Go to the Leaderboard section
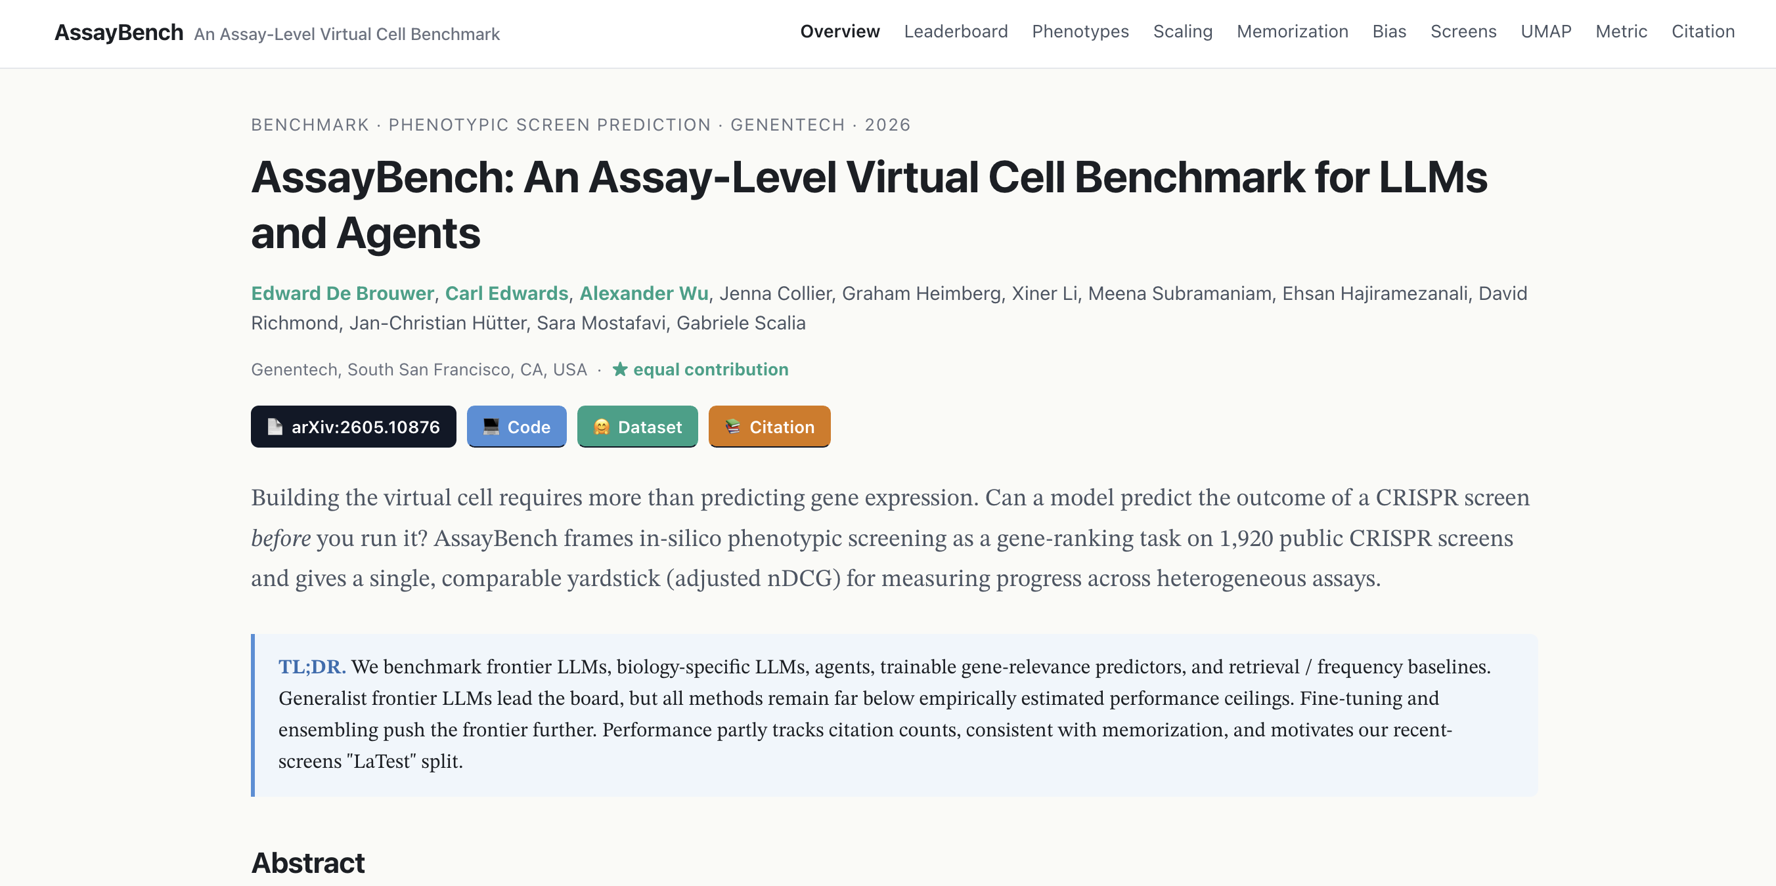The height and width of the screenshot is (886, 1776). pos(956,32)
